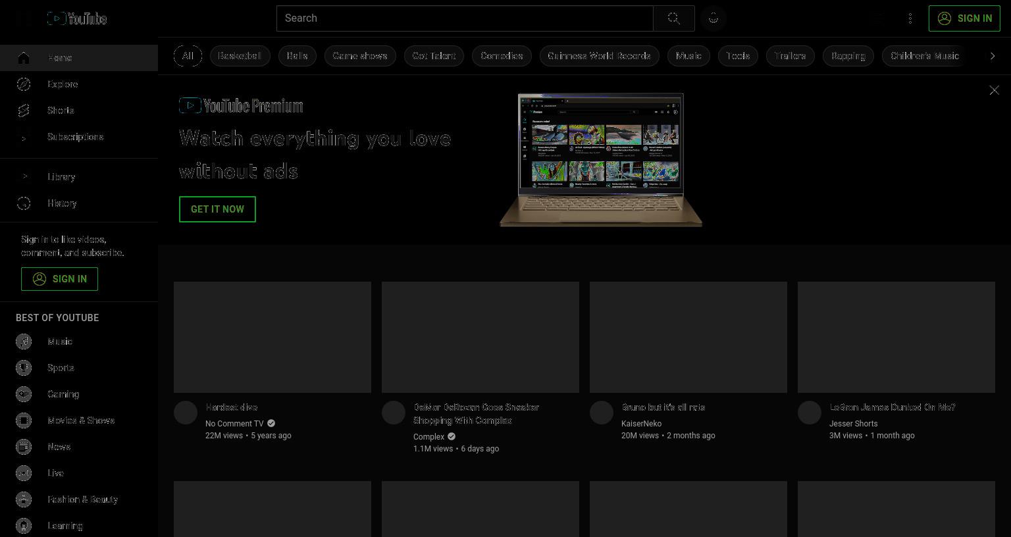
Task: Open the KaiserNeko channel name
Action: 642,424
